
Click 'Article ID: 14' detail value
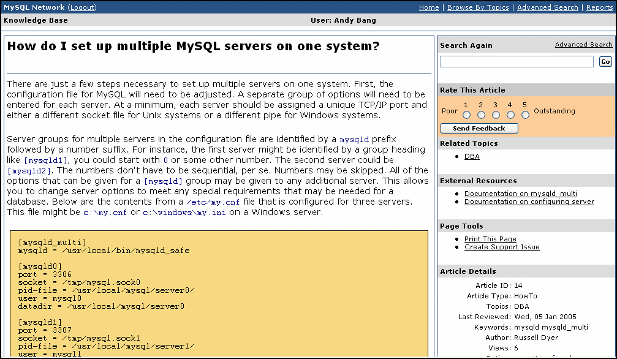point(499,285)
